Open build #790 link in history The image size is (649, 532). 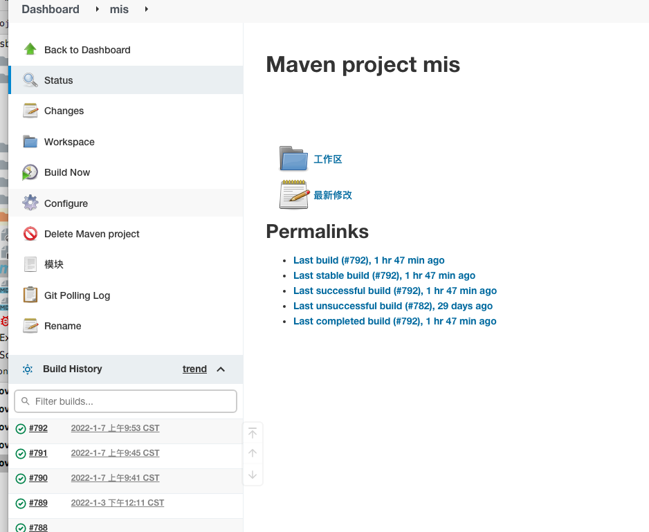pyautogui.click(x=38, y=478)
